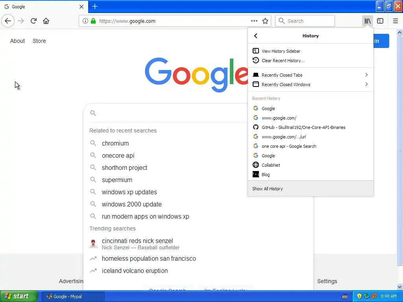The image size is (403, 302).
Task: Open GitHub One-Core-API-Binaries history entry
Action: tap(311, 127)
